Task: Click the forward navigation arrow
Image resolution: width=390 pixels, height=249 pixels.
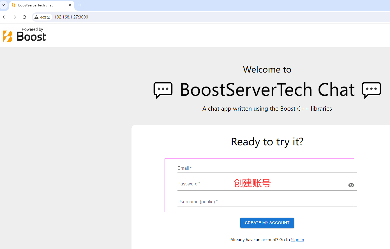Action: (14, 17)
